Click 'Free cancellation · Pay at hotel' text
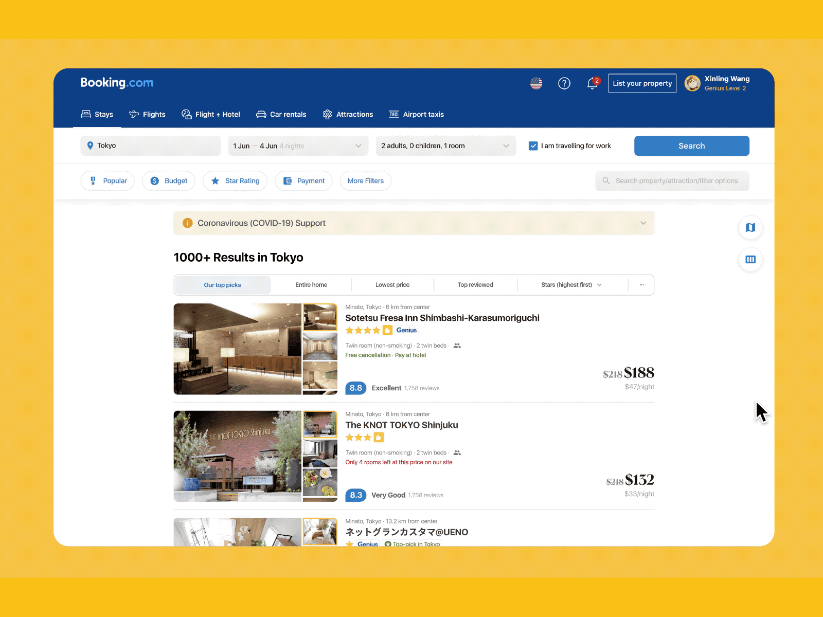The width and height of the screenshot is (823, 617). 386,355
